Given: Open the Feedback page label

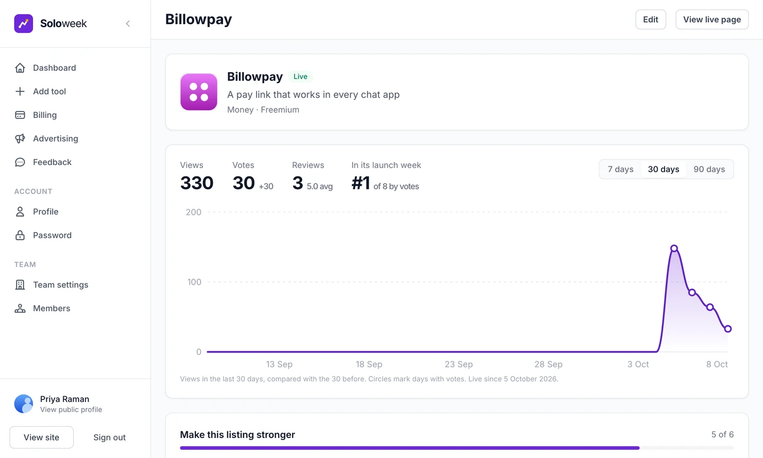Looking at the screenshot, I should point(52,162).
